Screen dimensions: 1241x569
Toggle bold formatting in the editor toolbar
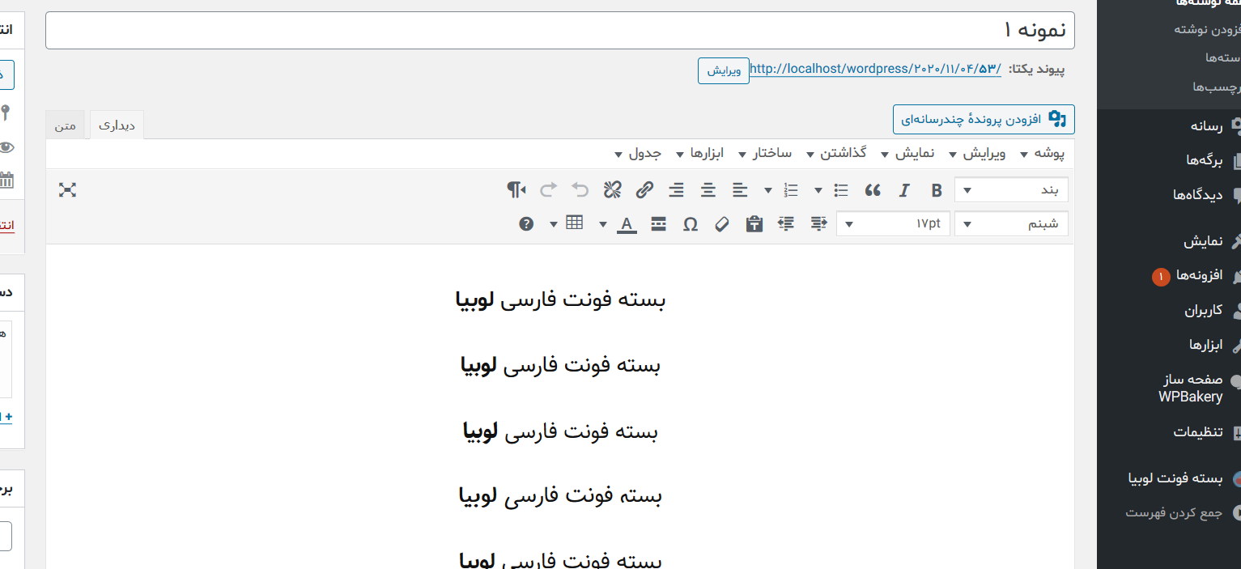[937, 190]
